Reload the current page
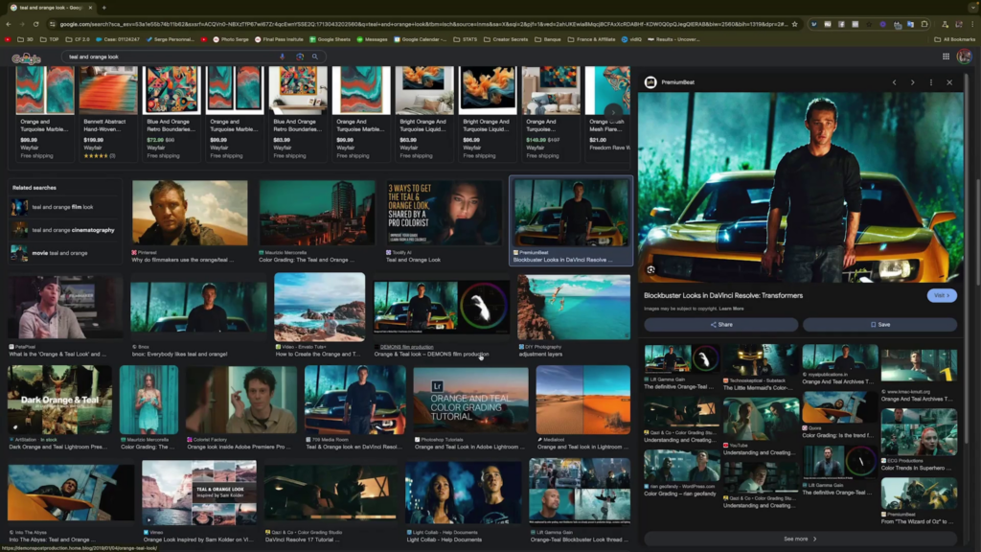The image size is (981, 552). [35, 24]
